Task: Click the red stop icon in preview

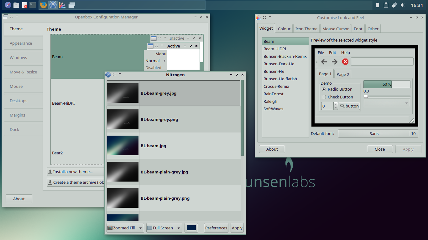Action: point(345,62)
